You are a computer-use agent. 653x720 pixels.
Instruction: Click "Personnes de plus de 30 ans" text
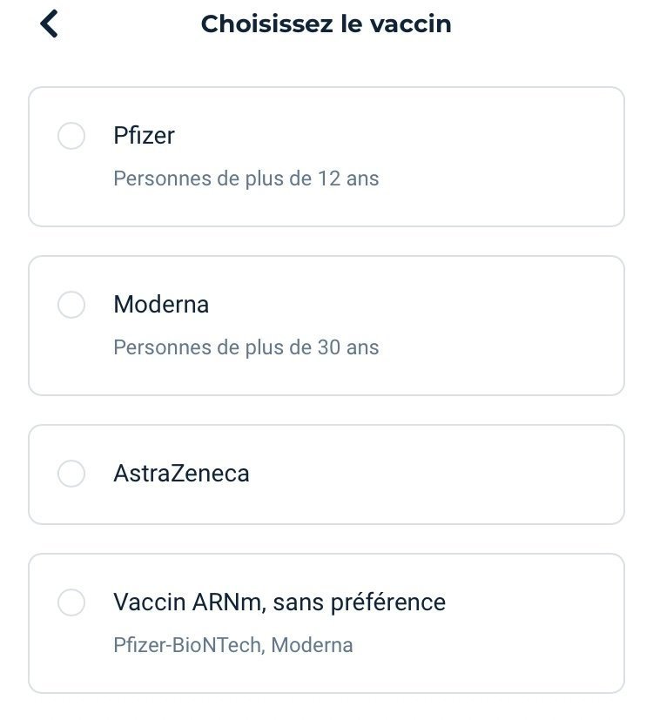[x=246, y=347]
